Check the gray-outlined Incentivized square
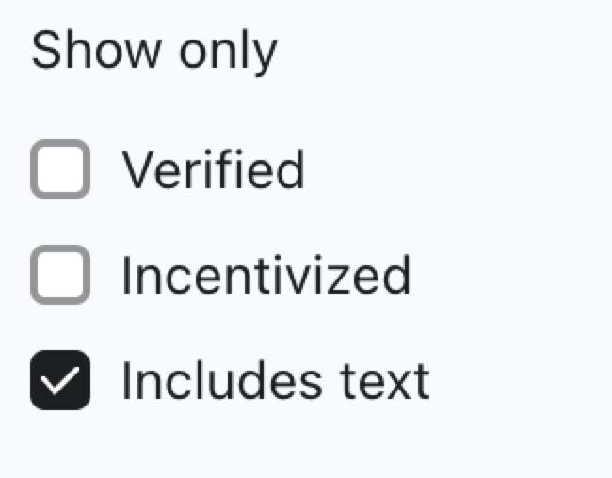 [x=60, y=275]
